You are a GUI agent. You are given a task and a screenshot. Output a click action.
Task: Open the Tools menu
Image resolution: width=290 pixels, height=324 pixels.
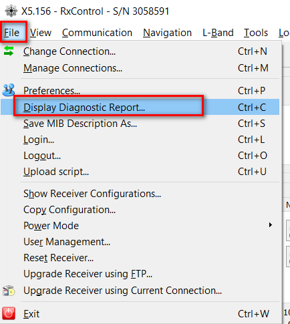[256, 33]
